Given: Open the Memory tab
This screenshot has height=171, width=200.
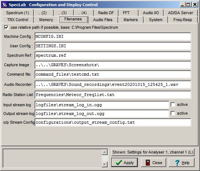Looking at the screenshot, I should 46,20.
